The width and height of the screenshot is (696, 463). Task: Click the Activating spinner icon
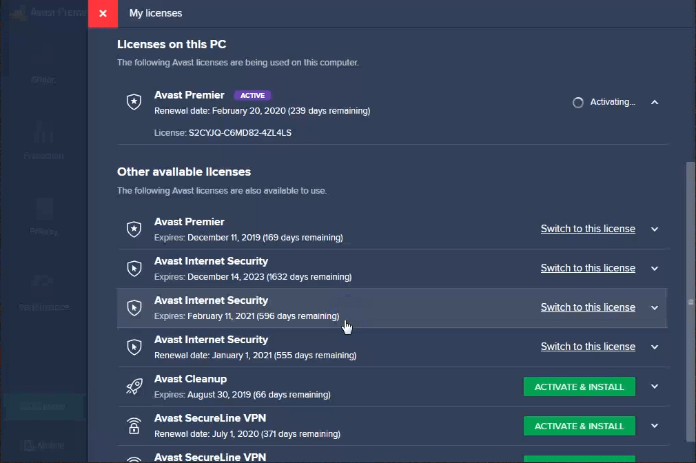pyautogui.click(x=578, y=103)
